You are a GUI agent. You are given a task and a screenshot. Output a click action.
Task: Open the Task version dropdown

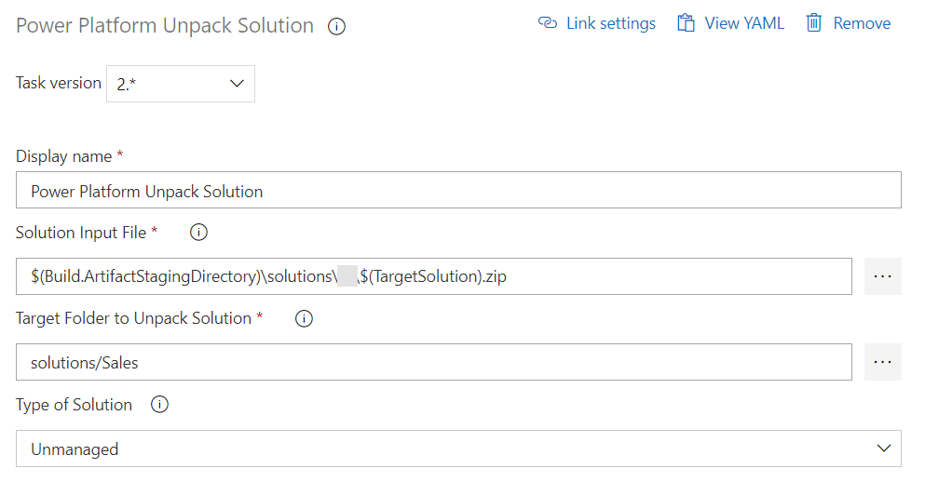[181, 84]
